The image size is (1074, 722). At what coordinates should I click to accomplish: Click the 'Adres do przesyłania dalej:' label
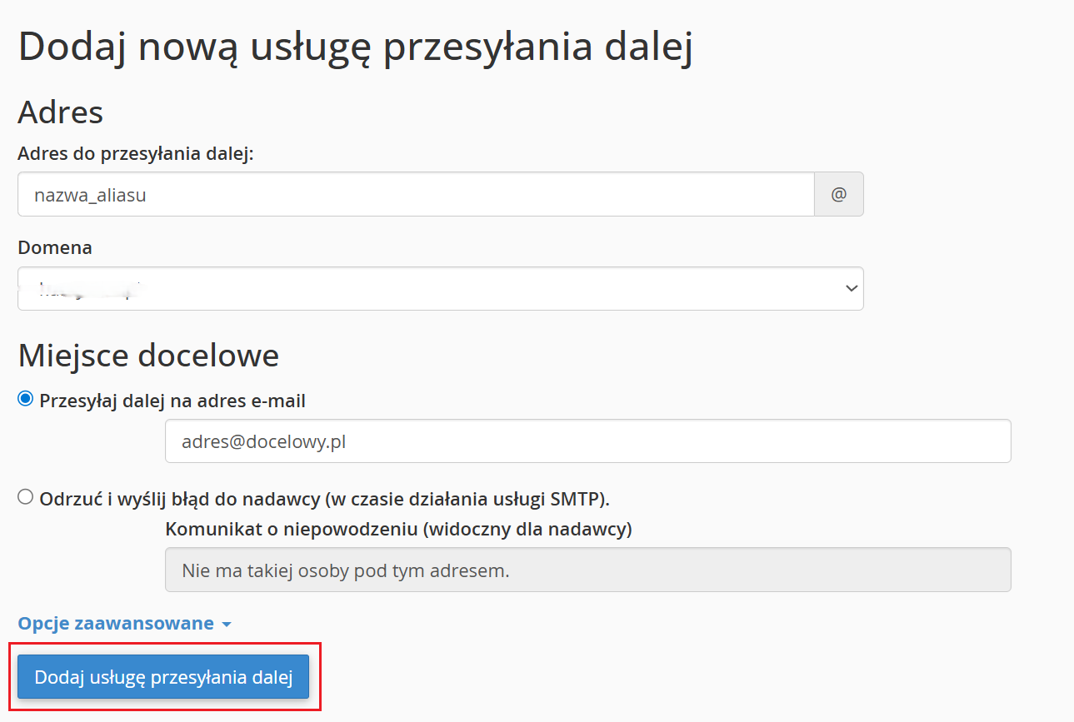click(x=135, y=153)
